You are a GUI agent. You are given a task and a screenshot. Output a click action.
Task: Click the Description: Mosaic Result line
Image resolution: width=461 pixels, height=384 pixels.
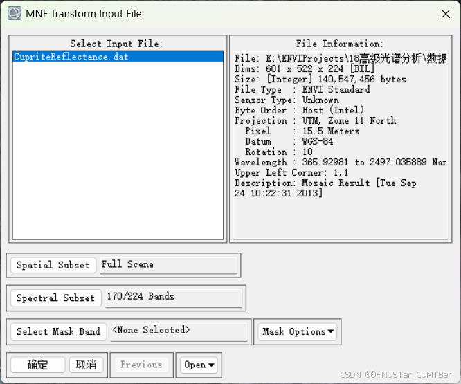point(325,188)
